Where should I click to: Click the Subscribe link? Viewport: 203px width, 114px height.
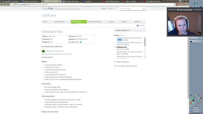(x=142, y=25)
